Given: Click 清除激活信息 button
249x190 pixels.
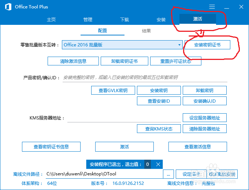Looking at the screenshot, I should [x=73, y=61].
